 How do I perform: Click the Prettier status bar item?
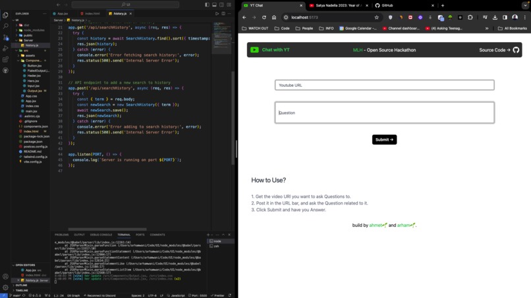pos(217,295)
